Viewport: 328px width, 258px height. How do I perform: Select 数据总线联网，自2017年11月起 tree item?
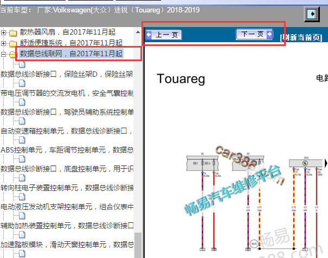(71, 54)
